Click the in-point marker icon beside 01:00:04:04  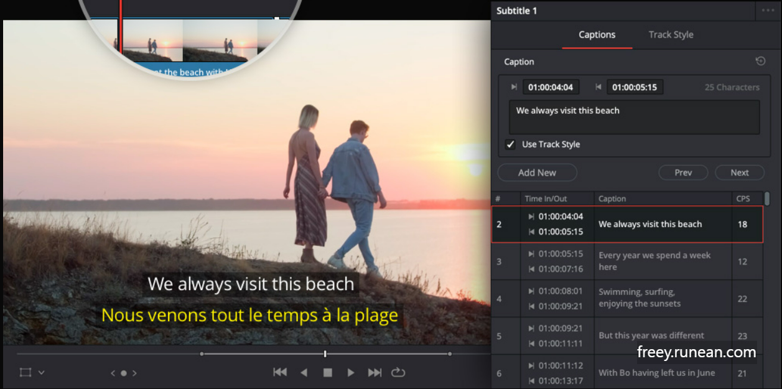coord(514,87)
